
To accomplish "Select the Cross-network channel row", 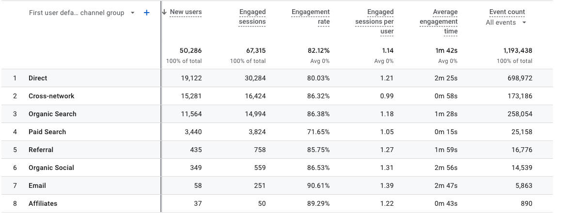I will [51, 96].
